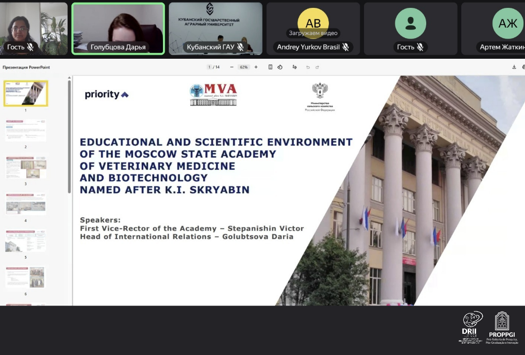Open slide 5 thumbnail
Screen dimensions: 525x355
click(26, 240)
